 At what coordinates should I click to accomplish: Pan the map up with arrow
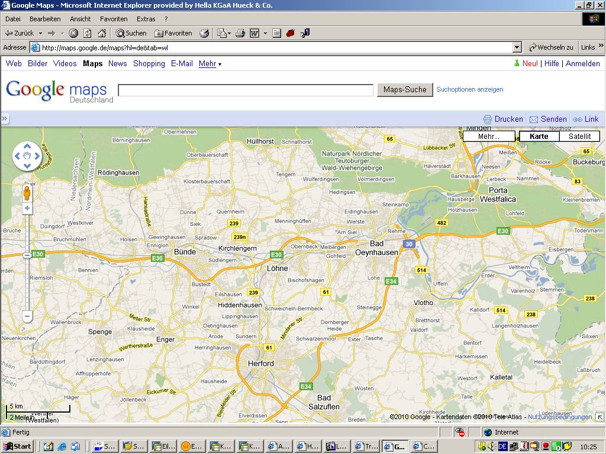tap(27, 147)
